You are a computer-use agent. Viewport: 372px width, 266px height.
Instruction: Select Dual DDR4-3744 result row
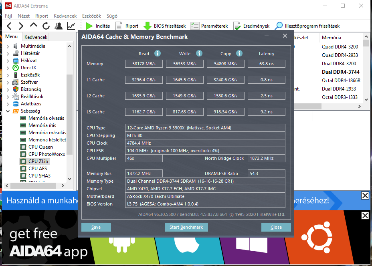click(x=340, y=72)
